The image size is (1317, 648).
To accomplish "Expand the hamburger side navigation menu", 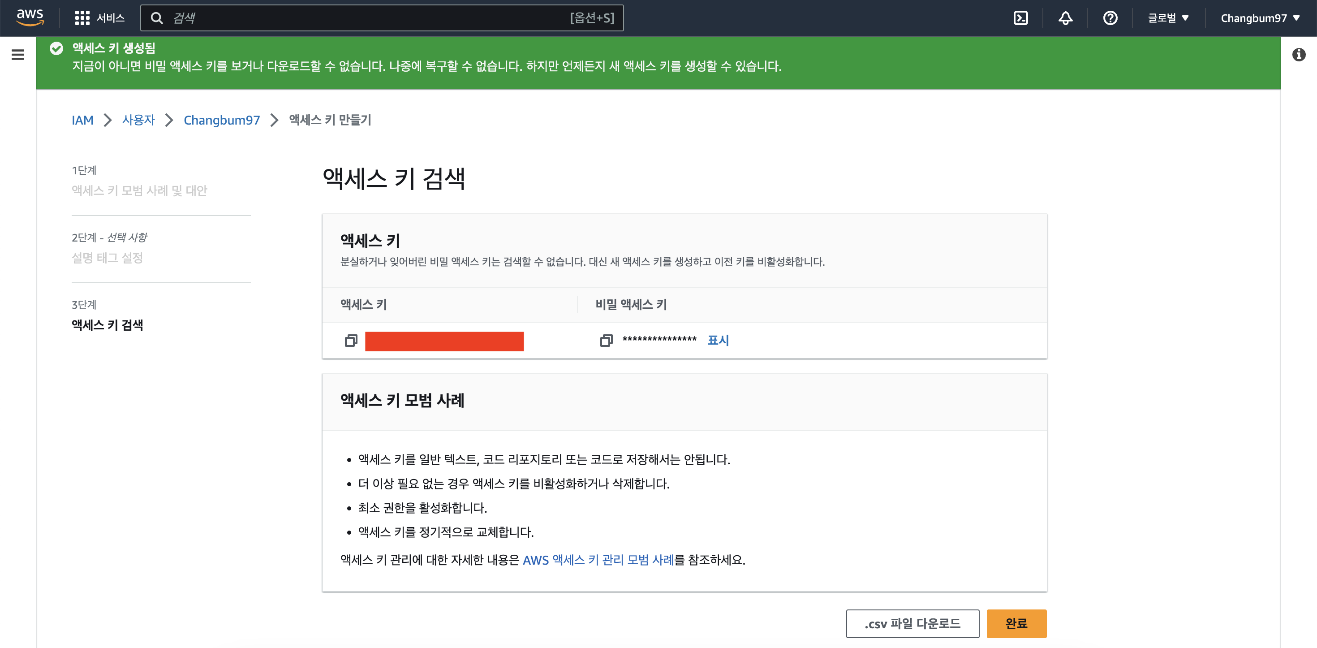I will 18,55.
